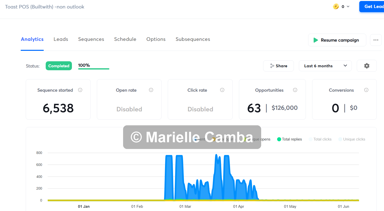Click the green Total replies legend dot
Screen dimensions: 384x211
(279, 139)
